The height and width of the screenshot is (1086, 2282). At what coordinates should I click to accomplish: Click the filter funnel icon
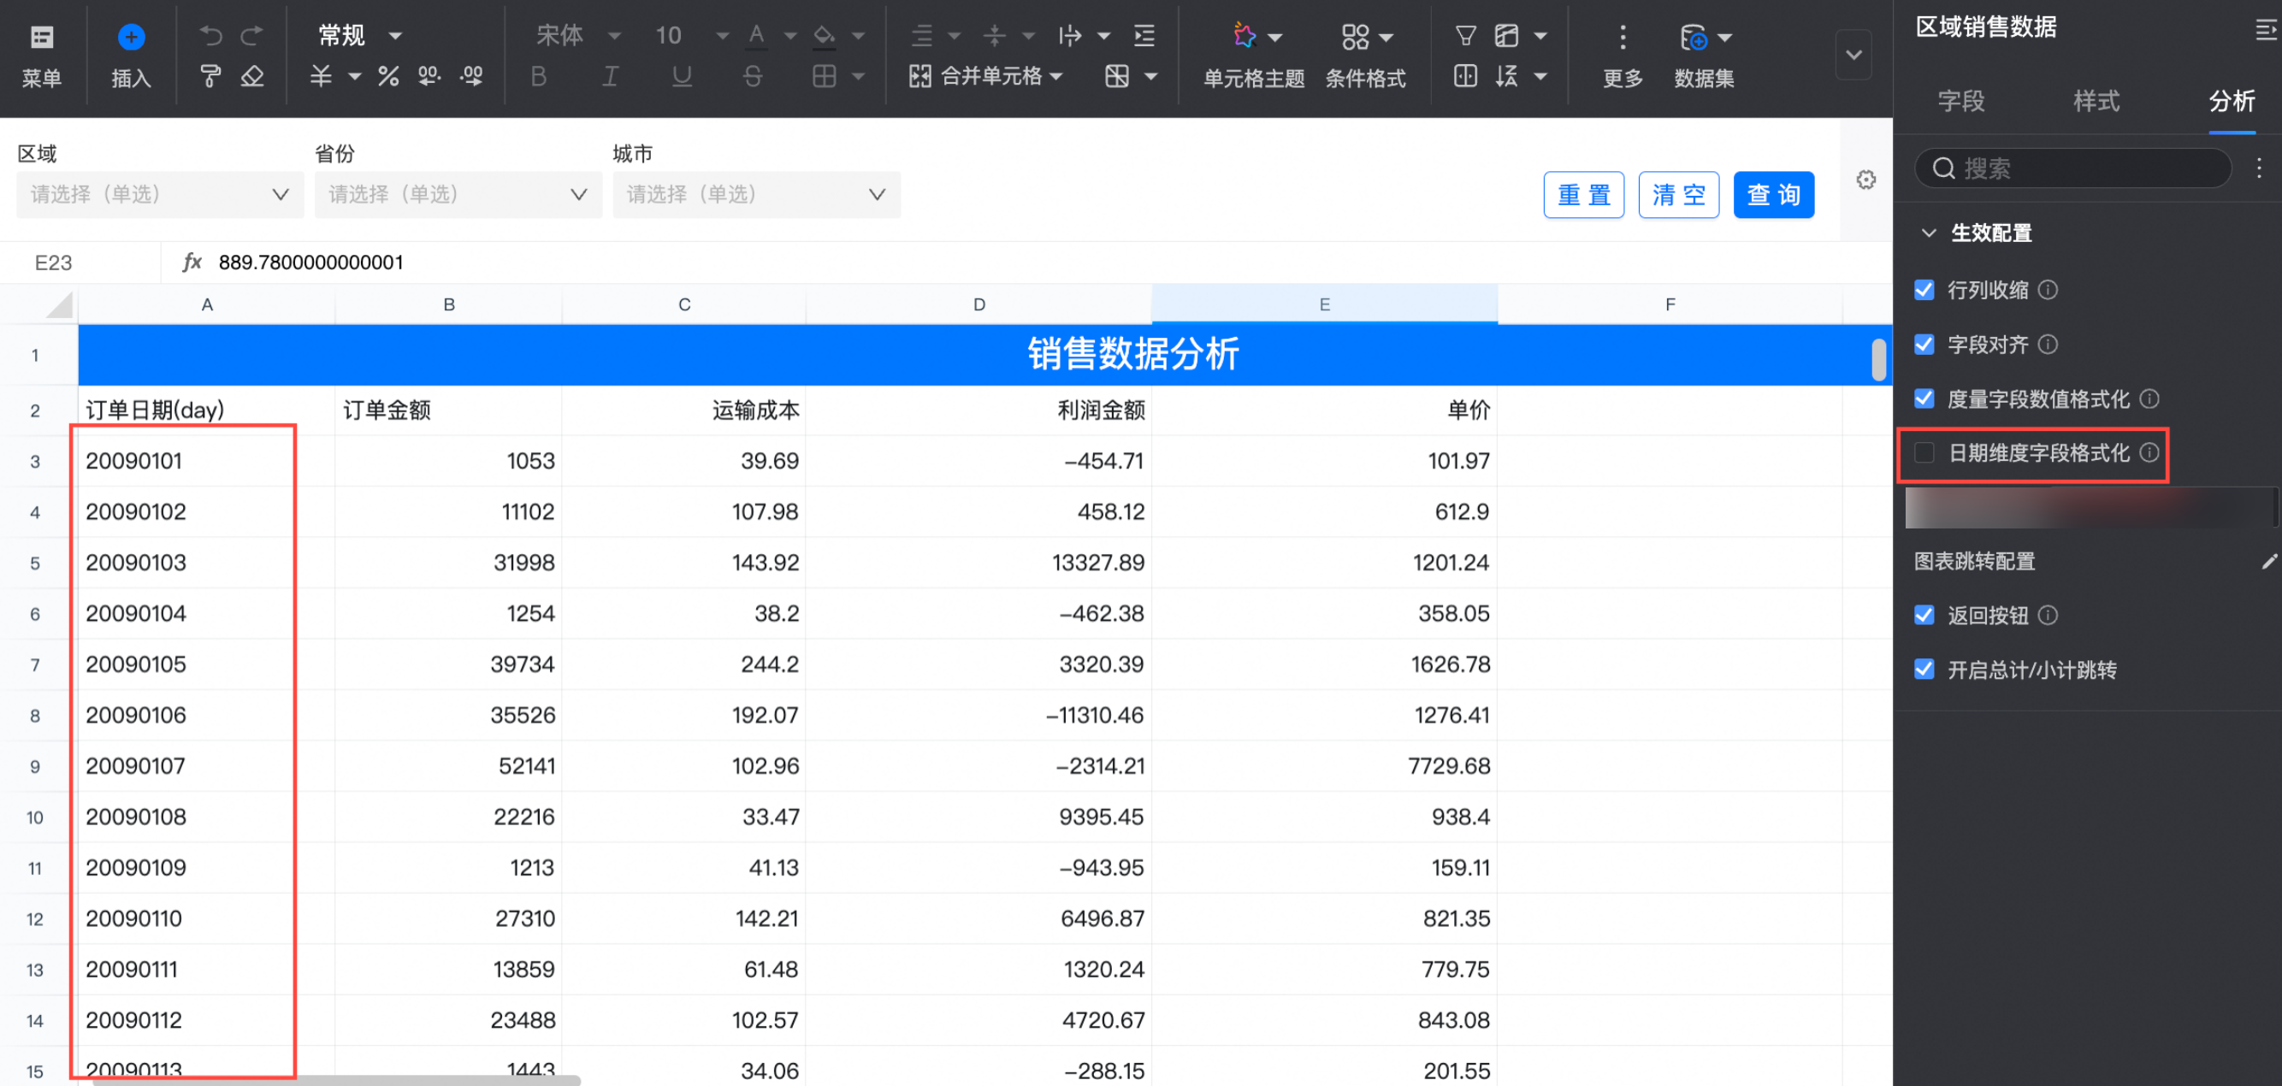coord(1465,35)
